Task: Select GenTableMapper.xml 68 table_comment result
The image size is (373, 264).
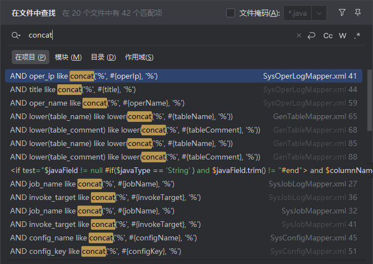Action: coord(183,130)
